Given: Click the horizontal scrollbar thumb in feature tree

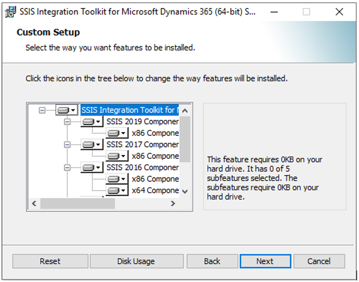Looking at the screenshot, I should tap(77, 204).
